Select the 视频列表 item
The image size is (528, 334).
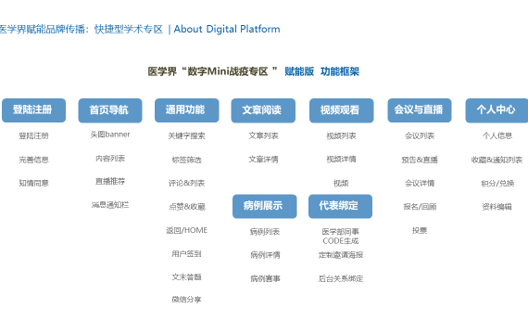pyautogui.click(x=341, y=135)
